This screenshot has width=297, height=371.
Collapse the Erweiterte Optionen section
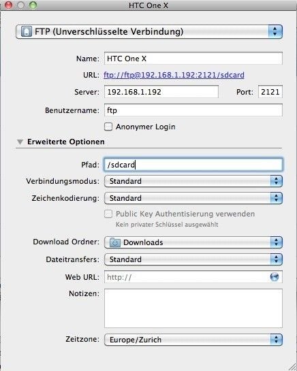pyautogui.click(x=20, y=142)
